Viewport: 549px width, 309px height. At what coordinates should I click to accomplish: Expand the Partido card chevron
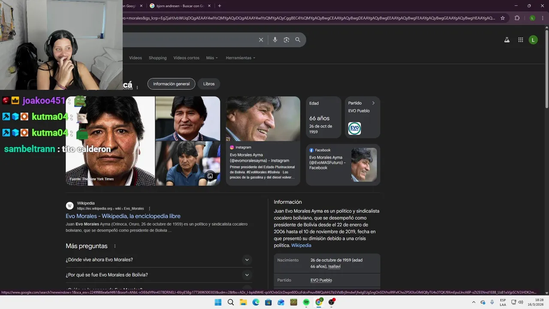[373, 103]
